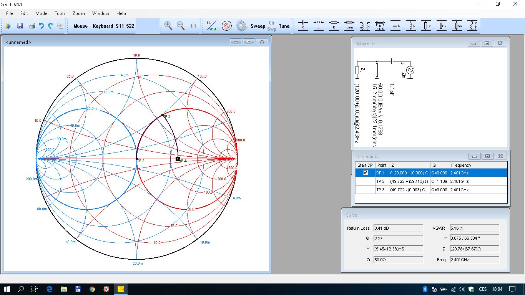525x295 pixels.
Task: Insert the transformer element
Action: [364, 26]
